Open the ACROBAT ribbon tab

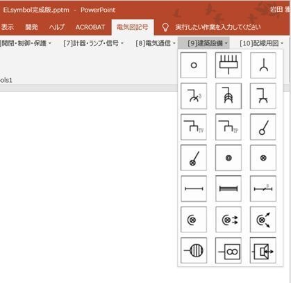90,27
